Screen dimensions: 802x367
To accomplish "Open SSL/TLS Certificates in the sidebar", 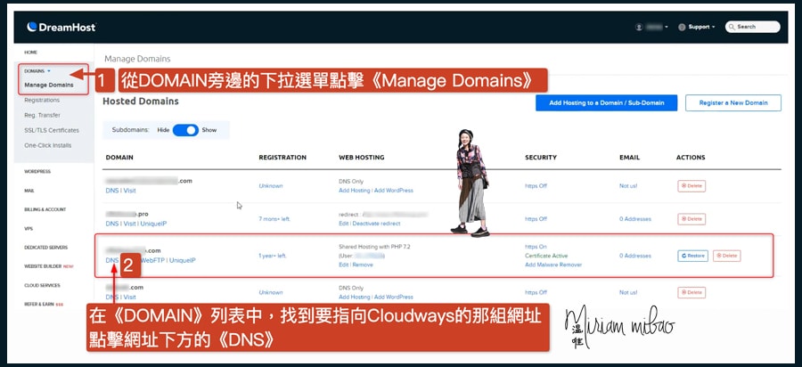I will point(52,130).
